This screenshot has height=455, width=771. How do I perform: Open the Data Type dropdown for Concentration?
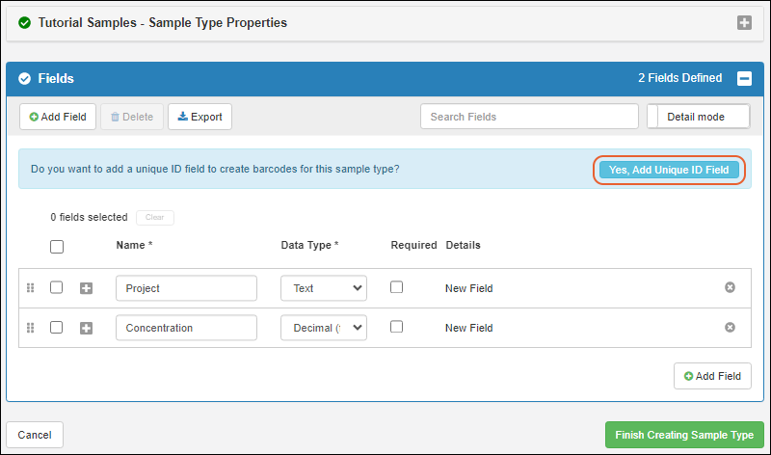(323, 329)
